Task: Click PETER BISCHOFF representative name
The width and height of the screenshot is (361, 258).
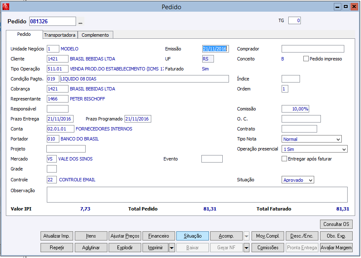Action: (x=87, y=99)
